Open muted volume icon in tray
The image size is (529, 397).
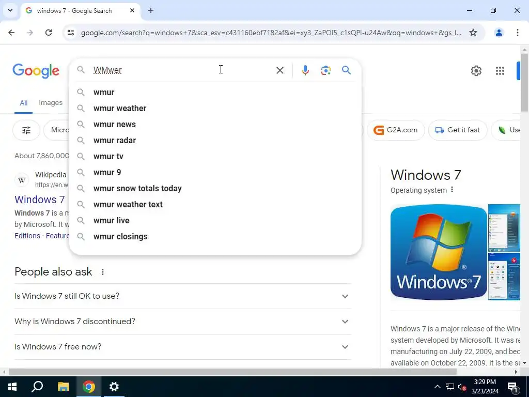click(x=462, y=387)
